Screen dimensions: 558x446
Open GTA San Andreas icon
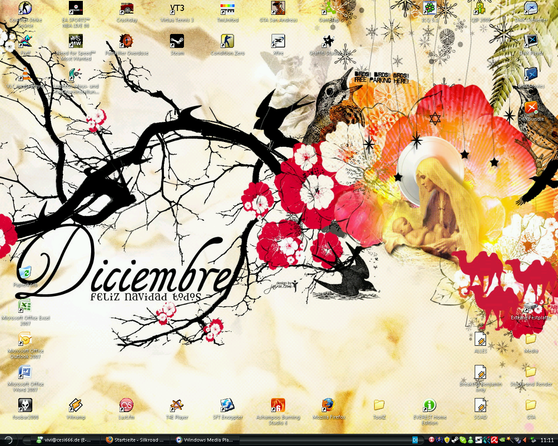[278, 9]
